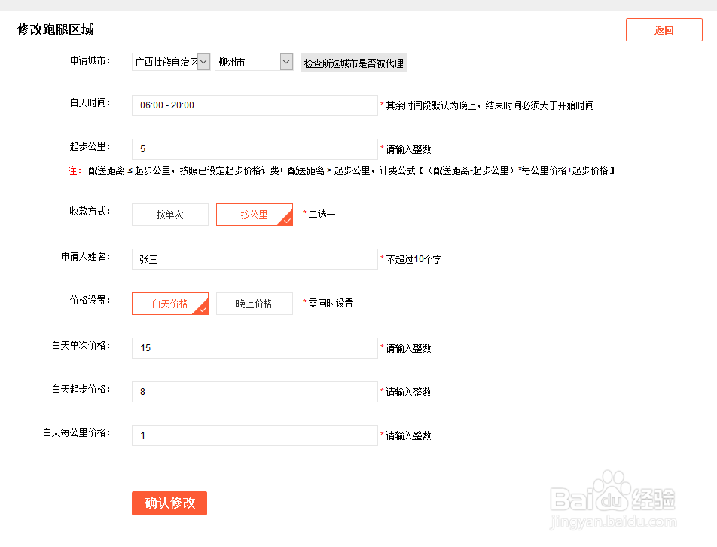Click the 白天起步价格 input showing 8
Image resolution: width=717 pixels, height=547 pixels.
254,392
